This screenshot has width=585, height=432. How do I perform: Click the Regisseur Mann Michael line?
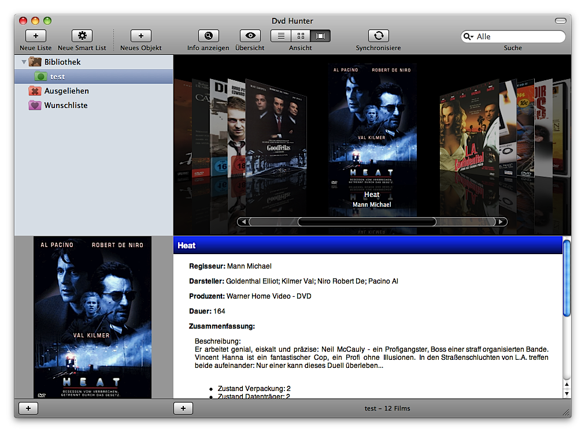click(x=230, y=266)
